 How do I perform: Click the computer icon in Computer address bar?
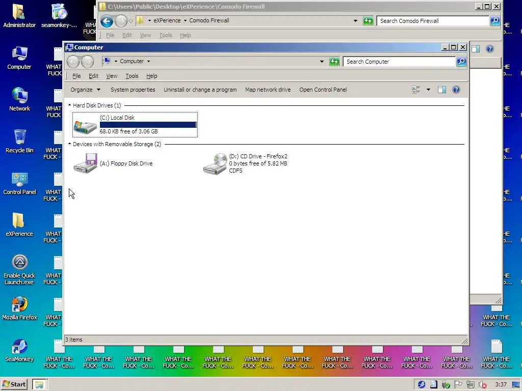coord(107,61)
